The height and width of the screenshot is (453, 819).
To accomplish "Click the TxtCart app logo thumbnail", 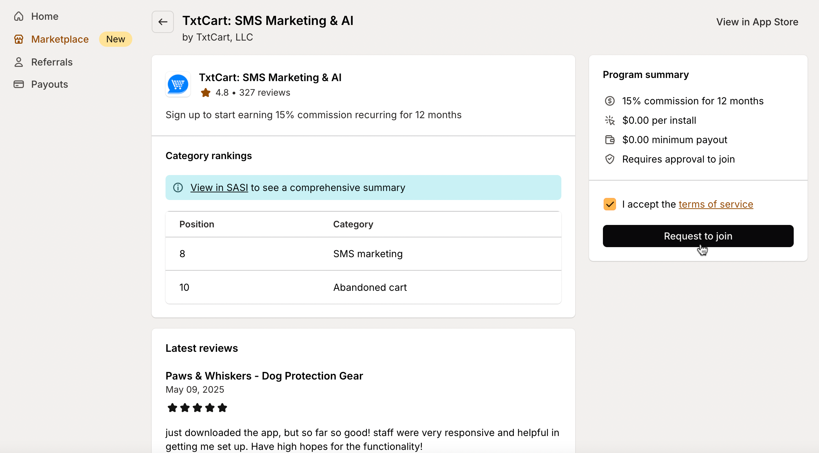I will pyautogui.click(x=178, y=84).
